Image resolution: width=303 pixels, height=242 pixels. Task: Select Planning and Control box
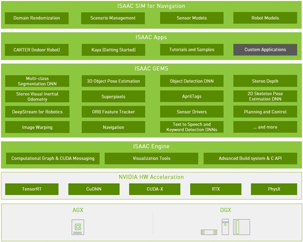coord(265,112)
